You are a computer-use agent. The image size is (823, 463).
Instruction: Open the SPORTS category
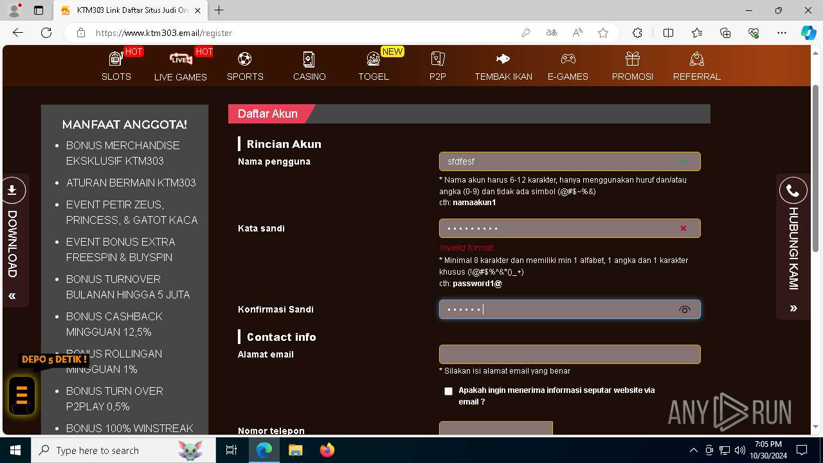click(x=245, y=66)
